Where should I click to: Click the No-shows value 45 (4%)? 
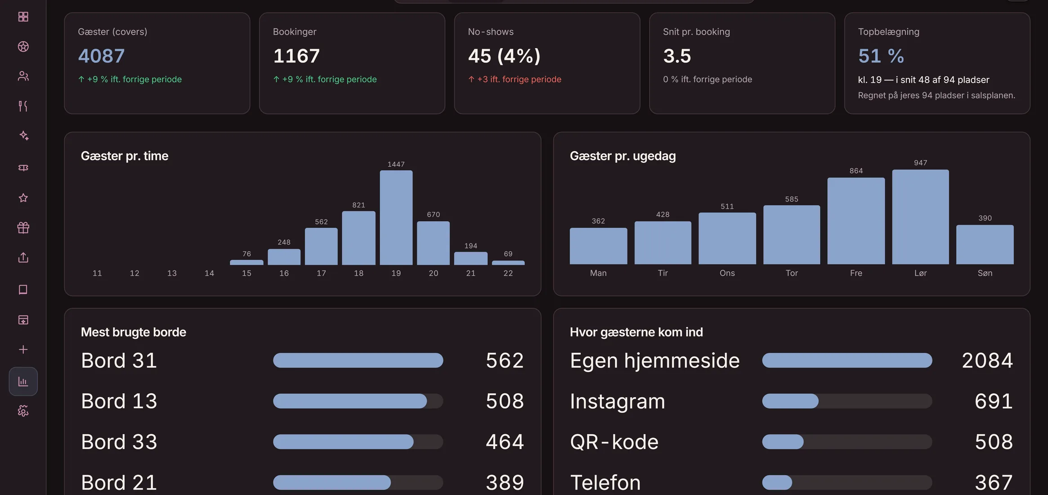tap(504, 56)
